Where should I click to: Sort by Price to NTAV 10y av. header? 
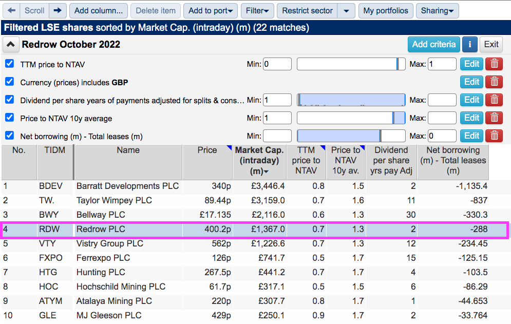tap(346, 162)
